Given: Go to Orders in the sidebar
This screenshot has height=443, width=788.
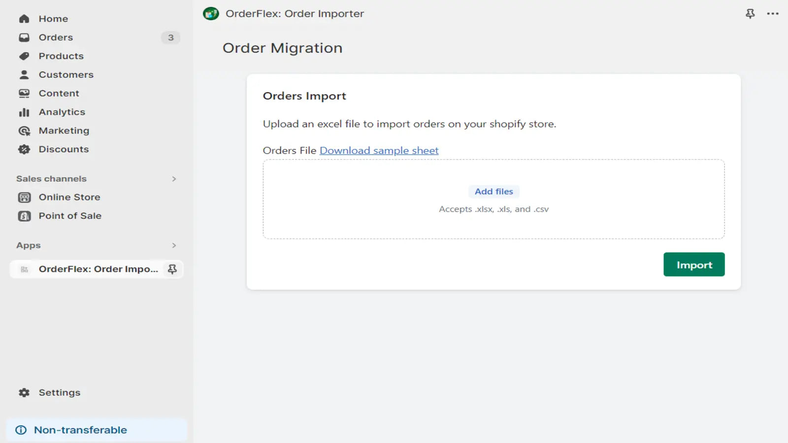Looking at the screenshot, I should pyautogui.click(x=56, y=37).
